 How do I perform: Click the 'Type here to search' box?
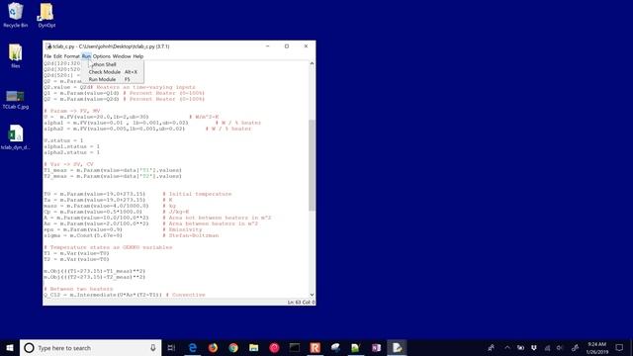point(90,347)
